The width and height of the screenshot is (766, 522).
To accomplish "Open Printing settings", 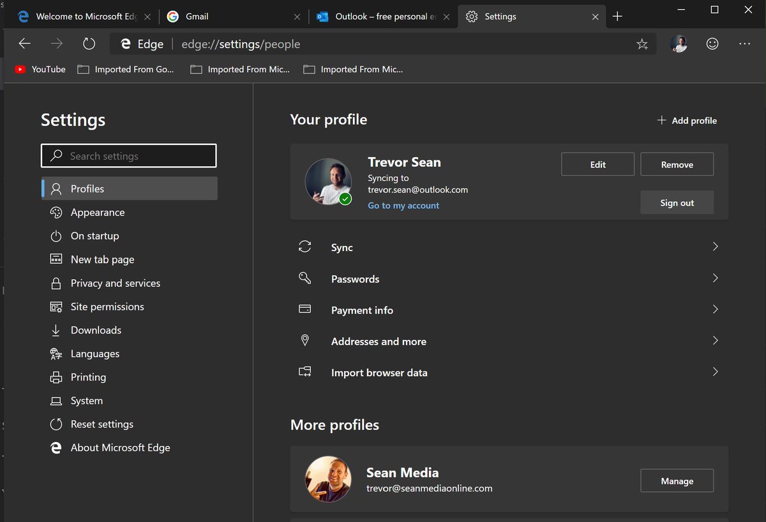I will pyautogui.click(x=130, y=377).
